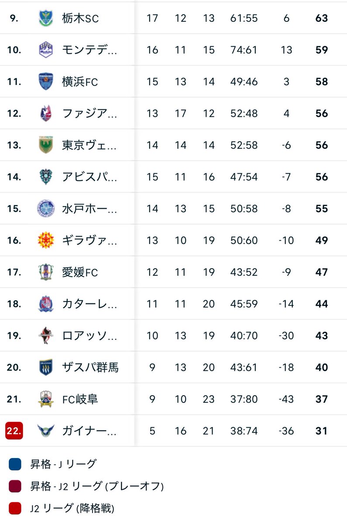Click the blue 昇格 - Jリーグ legend swatch

pos(15,464)
